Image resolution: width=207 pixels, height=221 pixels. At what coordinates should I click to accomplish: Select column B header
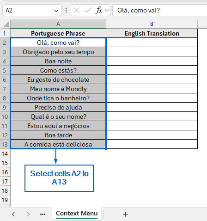coord(152,24)
